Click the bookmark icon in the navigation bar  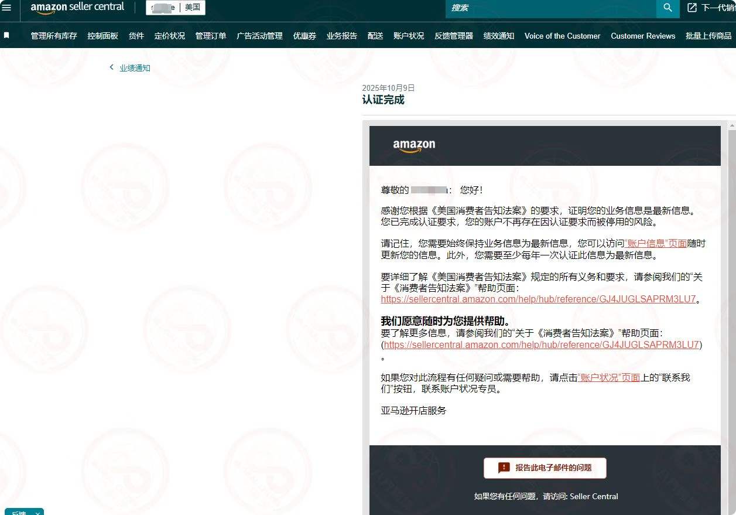pos(6,35)
